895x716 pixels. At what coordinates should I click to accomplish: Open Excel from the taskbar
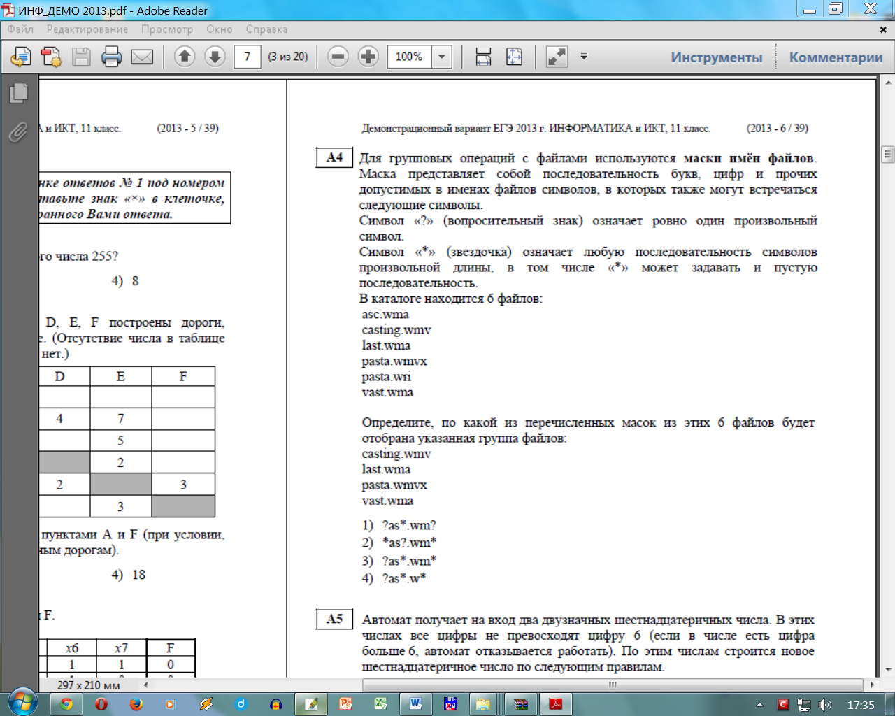(381, 704)
